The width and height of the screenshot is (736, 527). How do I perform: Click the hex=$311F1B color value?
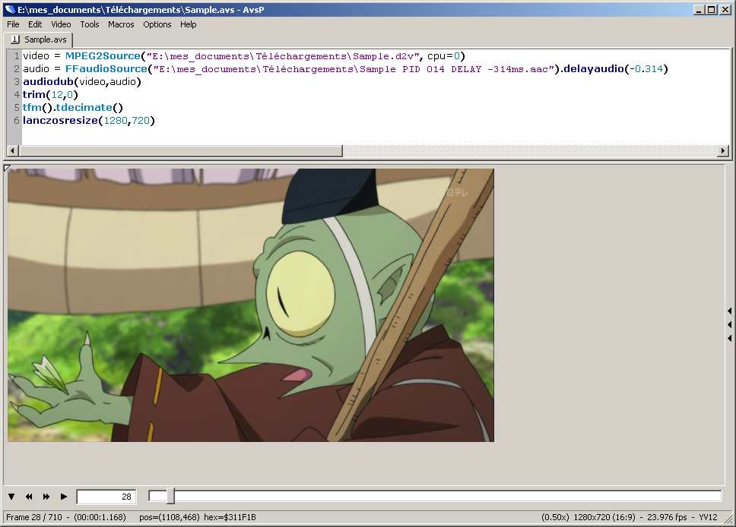pyautogui.click(x=230, y=517)
